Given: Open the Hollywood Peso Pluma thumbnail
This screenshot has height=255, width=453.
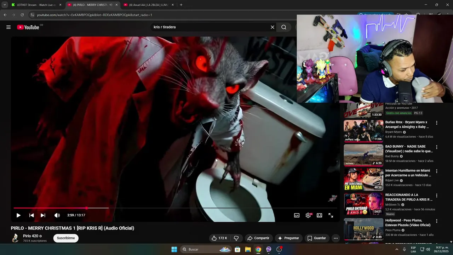Looking at the screenshot, I should tap(363, 229).
